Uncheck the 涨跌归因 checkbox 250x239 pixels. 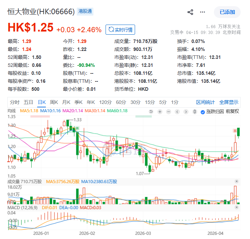203,112
